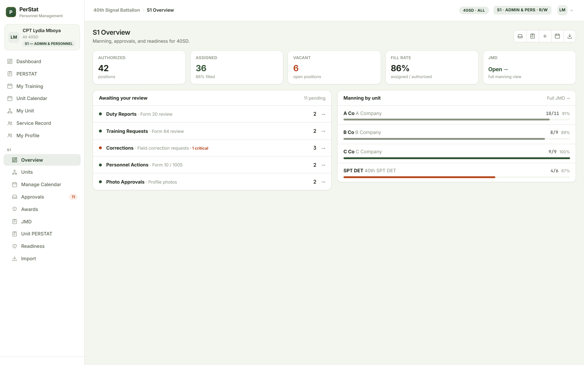Select the Readiness shield icon
This screenshot has height=365, width=584.
(x=15, y=246)
